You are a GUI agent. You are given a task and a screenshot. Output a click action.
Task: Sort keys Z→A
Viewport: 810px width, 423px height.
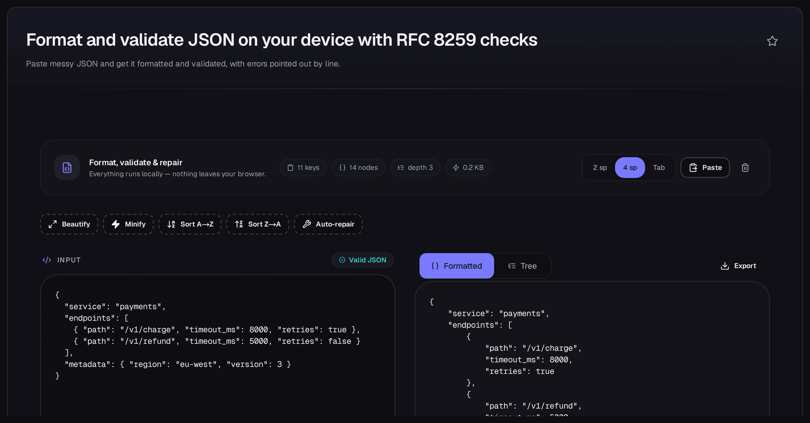coord(257,224)
